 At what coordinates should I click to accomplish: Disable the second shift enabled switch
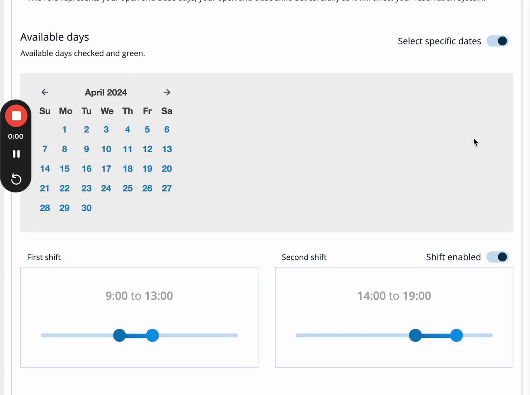coord(497,257)
